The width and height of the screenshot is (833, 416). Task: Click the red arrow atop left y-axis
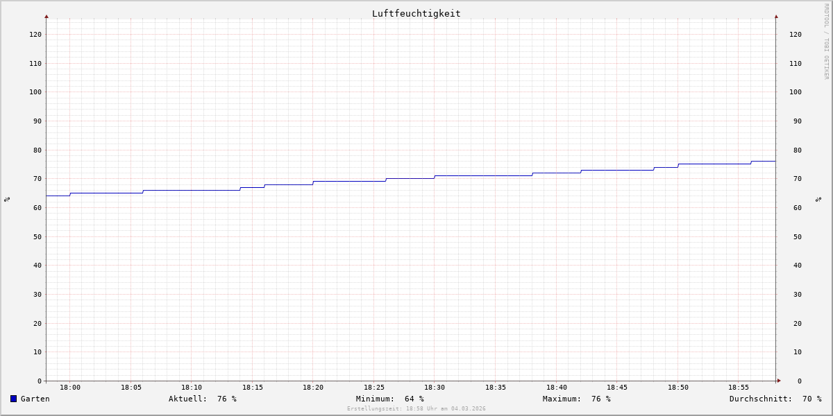(47, 16)
